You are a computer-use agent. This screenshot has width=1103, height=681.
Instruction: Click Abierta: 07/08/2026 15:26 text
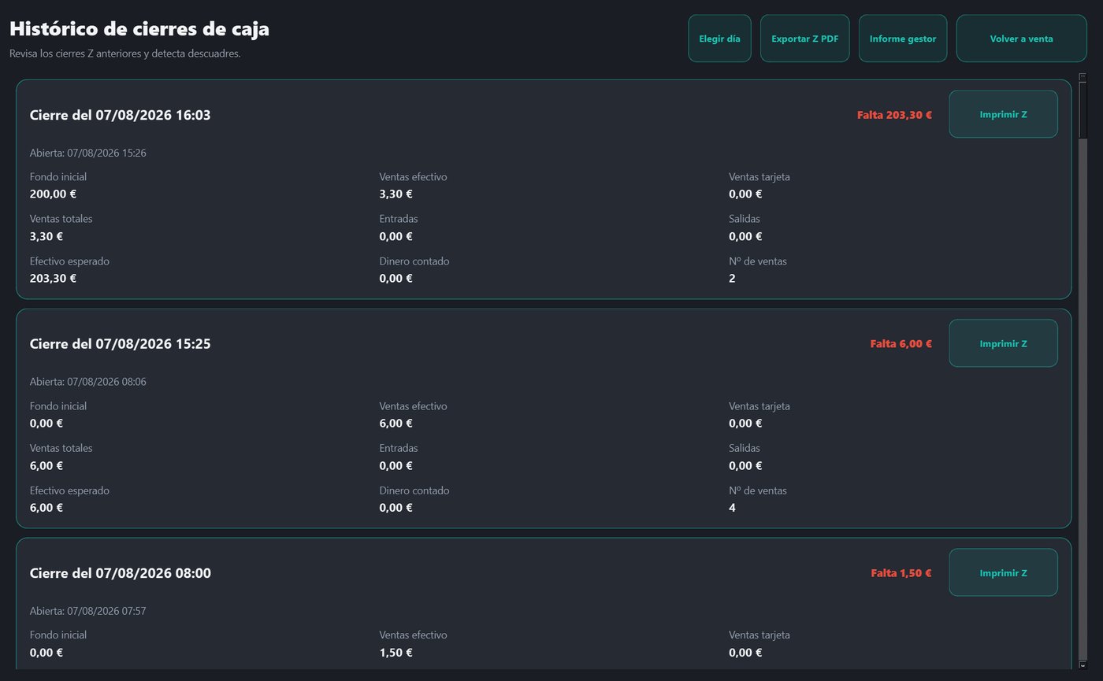[87, 153]
